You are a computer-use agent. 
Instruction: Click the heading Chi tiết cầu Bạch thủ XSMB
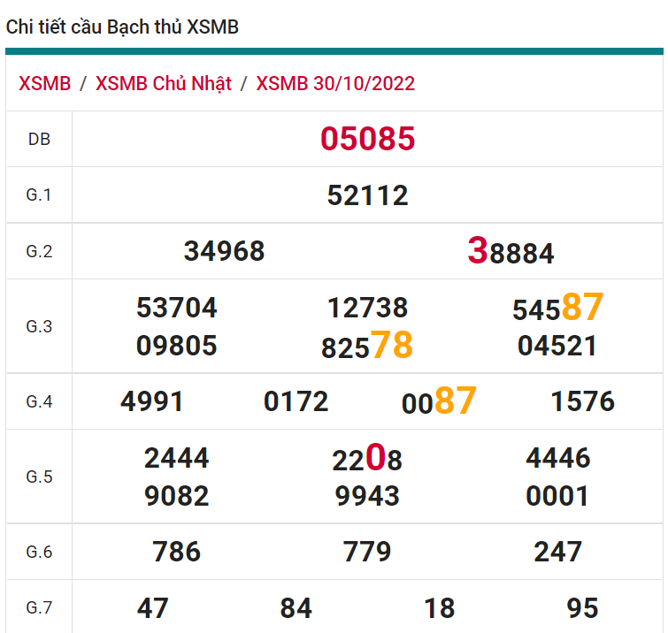[x=122, y=27]
